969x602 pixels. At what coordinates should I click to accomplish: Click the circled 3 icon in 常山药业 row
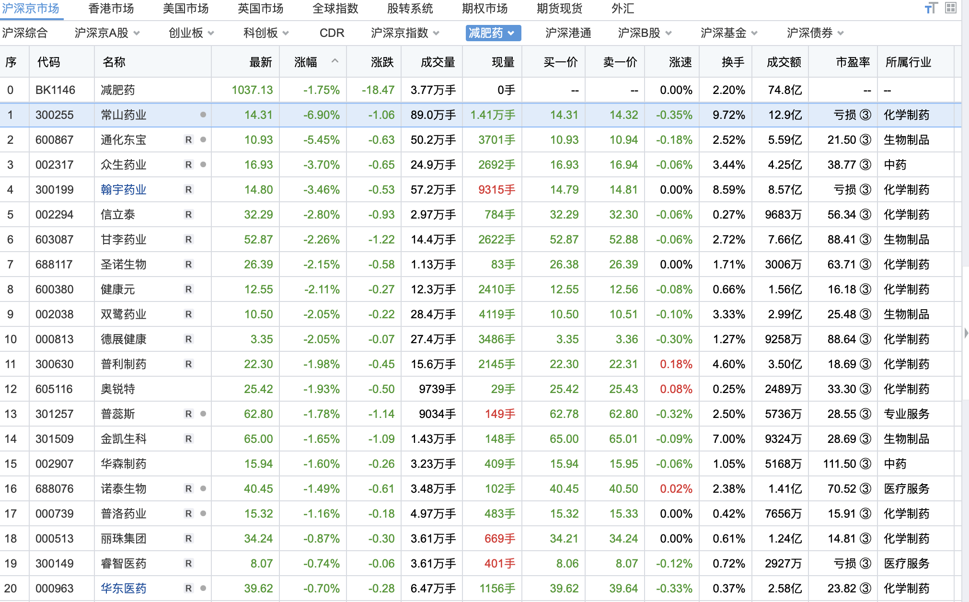[865, 115]
